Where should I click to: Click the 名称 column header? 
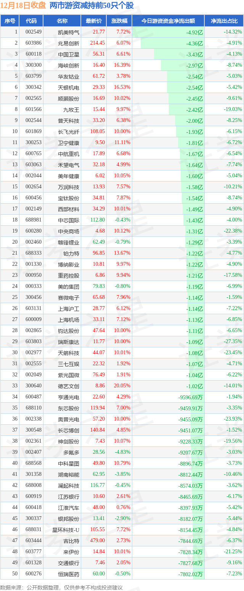click(x=62, y=21)
